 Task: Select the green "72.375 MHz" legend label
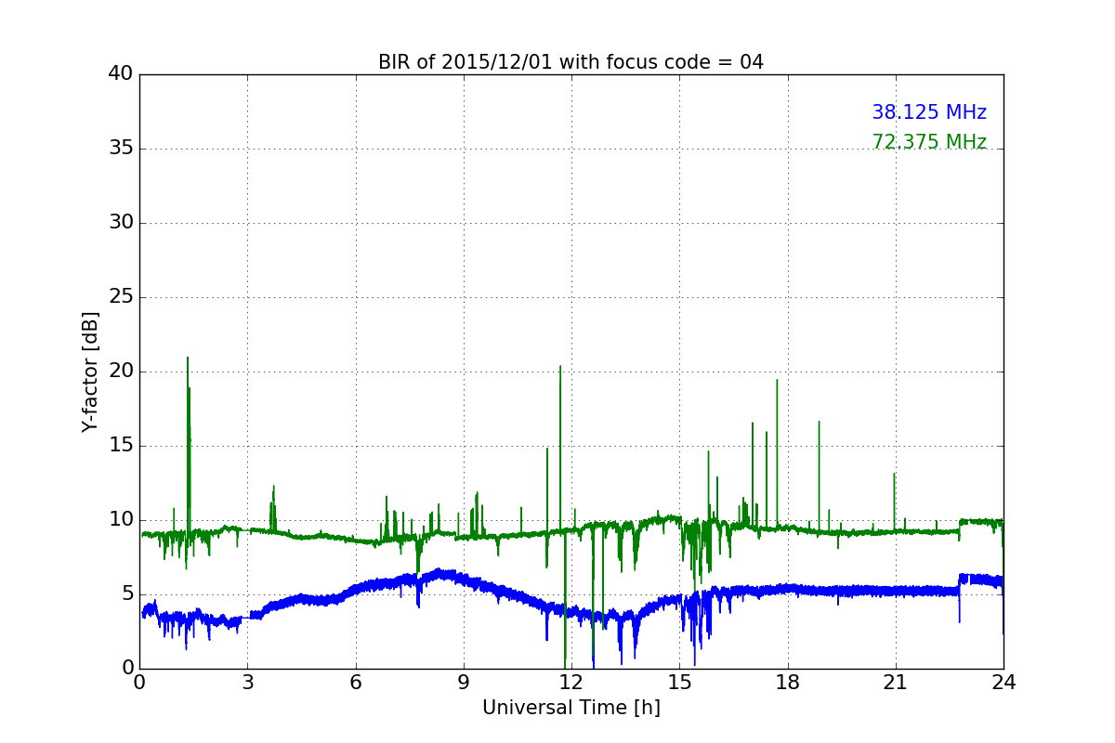pyautogui.click(x=929, y=142)
